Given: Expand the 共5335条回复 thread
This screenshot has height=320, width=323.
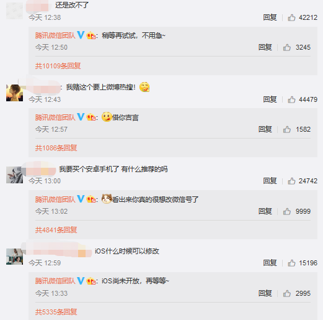Looking at the screenshot, I should point(56,312).
